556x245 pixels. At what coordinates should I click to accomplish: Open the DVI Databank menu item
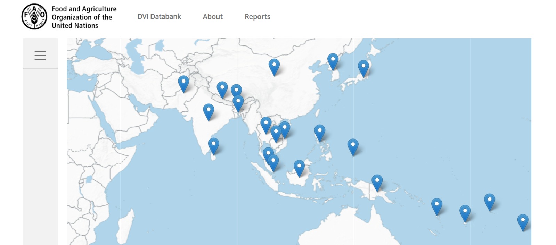159,17
